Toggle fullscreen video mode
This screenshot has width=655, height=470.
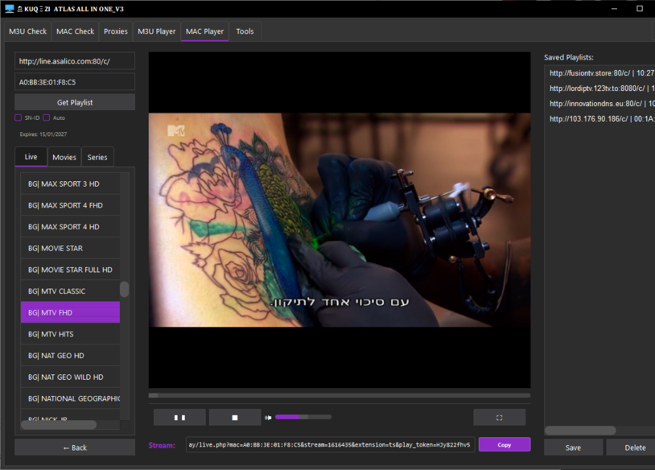click(499, 418)
